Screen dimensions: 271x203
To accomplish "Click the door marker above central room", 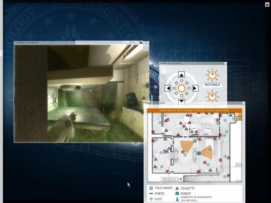I will coord(185,137).
